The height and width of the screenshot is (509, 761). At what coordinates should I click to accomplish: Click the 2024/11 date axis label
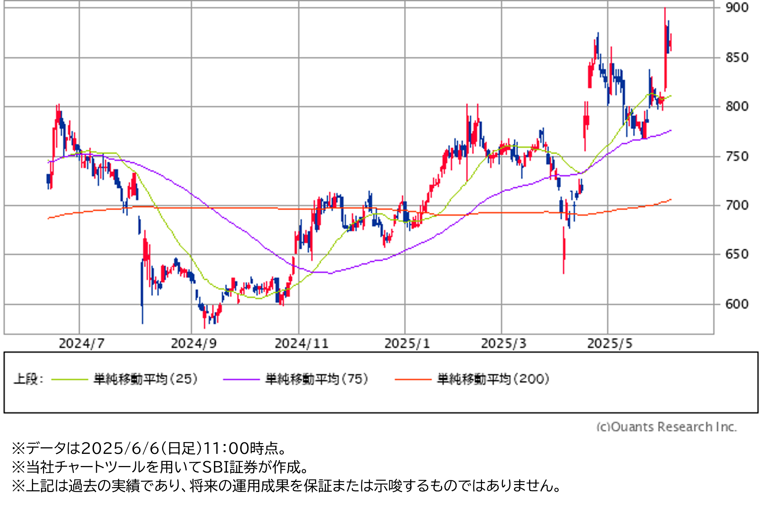(x=301, y=344)
